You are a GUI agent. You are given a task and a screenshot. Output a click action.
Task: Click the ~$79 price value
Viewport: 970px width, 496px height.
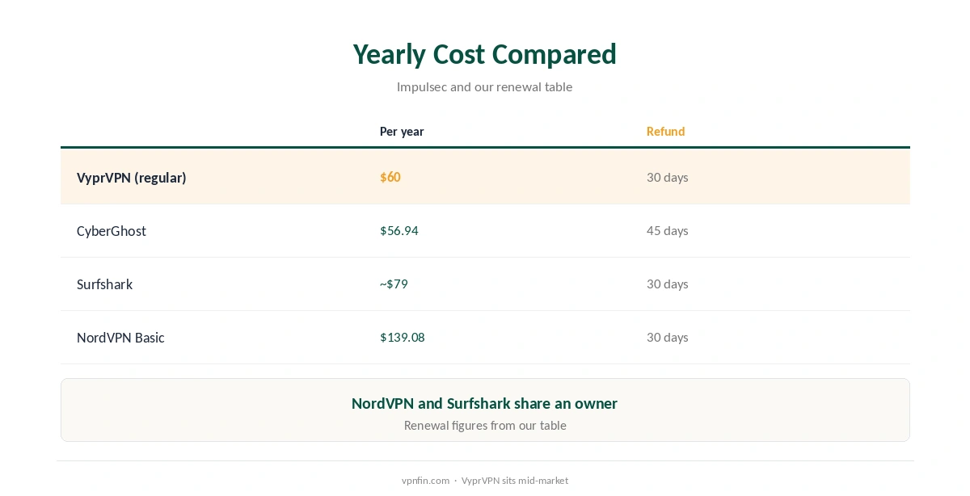tap(394, 284)
